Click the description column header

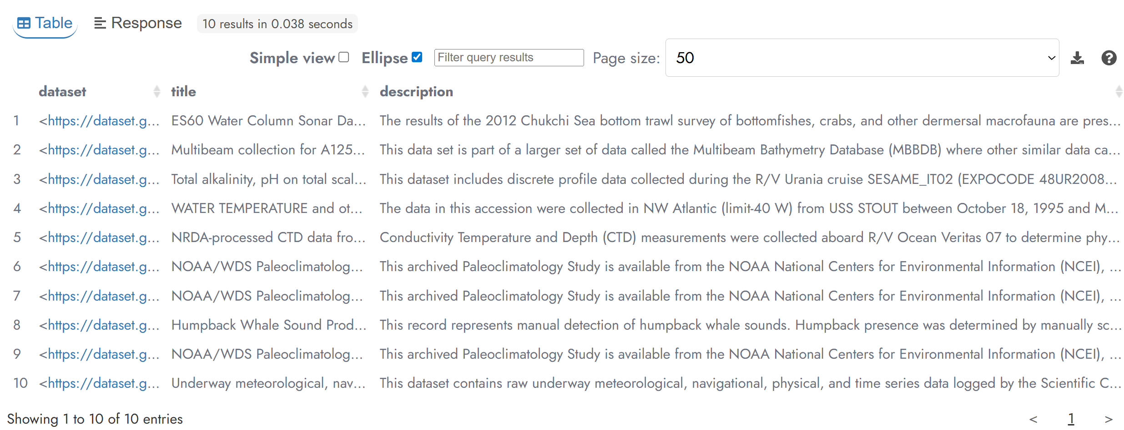pos(416,92)
